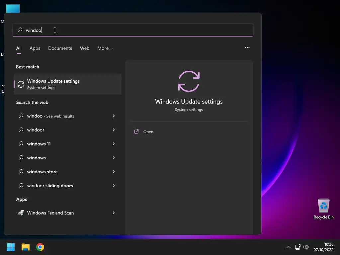340x255 pixels.
Task: Click the search box containing 'windoo'
Action: click(x=133, y=30)
